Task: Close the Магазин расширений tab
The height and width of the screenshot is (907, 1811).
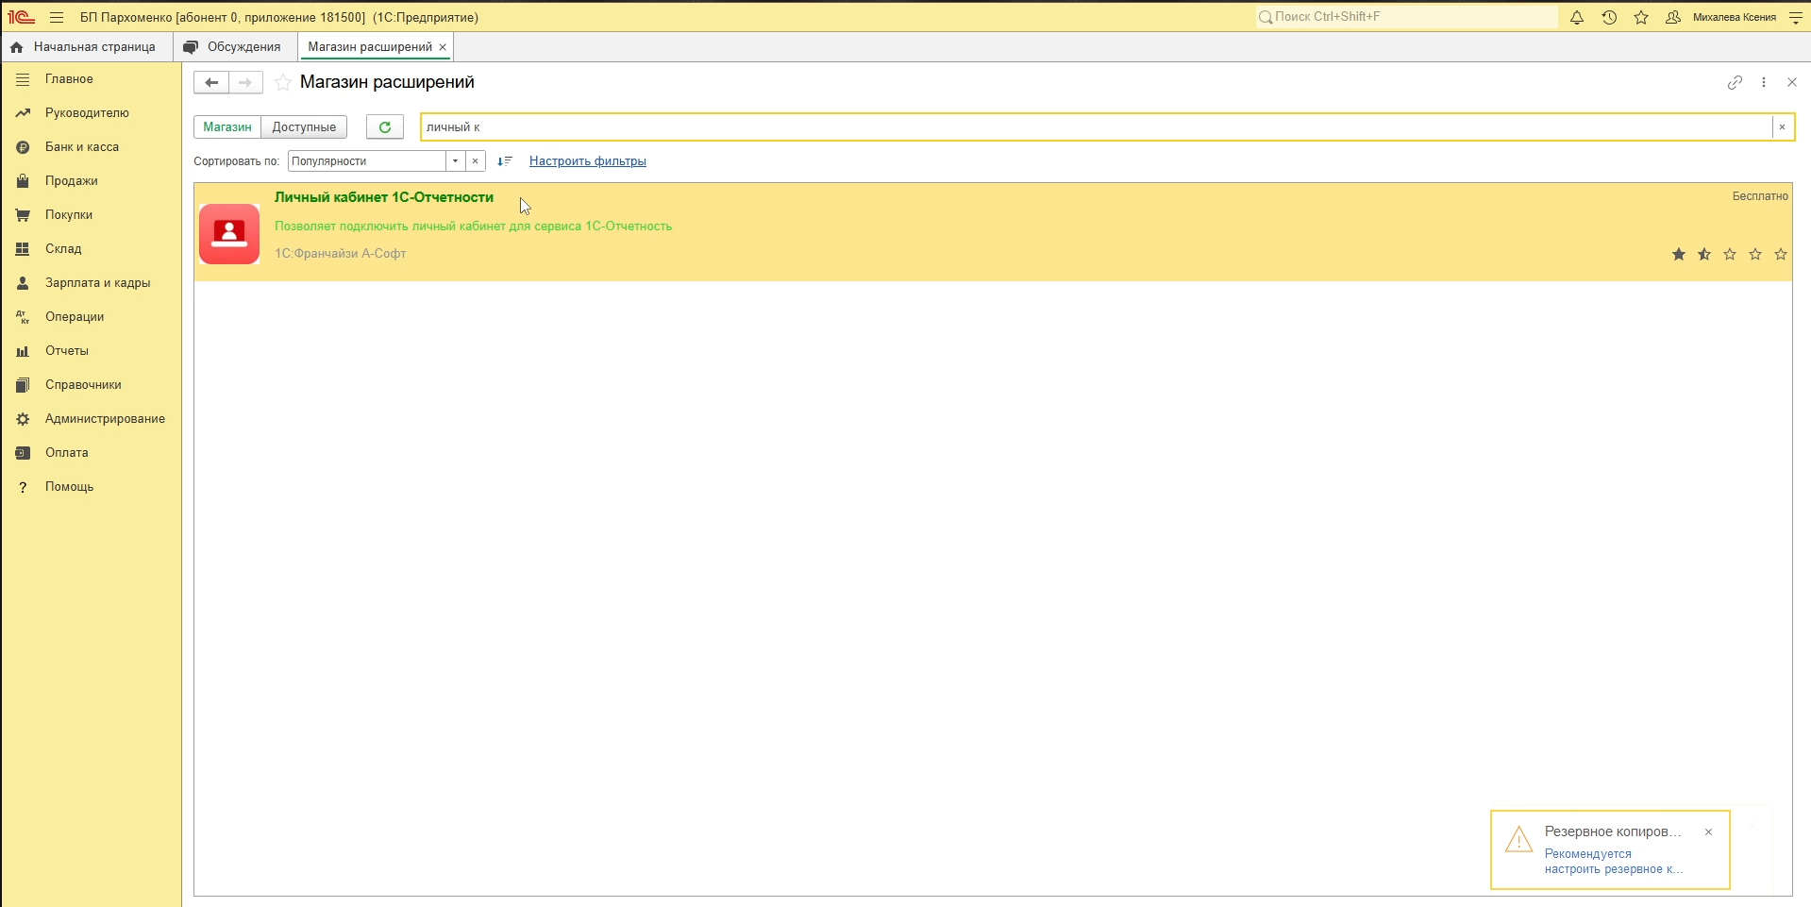Action: pos(443,47)
